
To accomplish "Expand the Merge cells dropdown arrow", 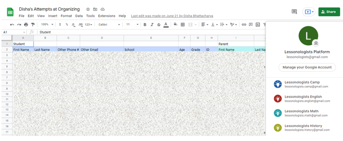I will (196, 25).
